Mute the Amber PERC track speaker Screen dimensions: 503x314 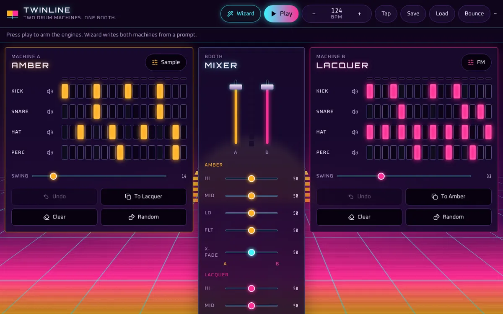click(x=50, y=153)
